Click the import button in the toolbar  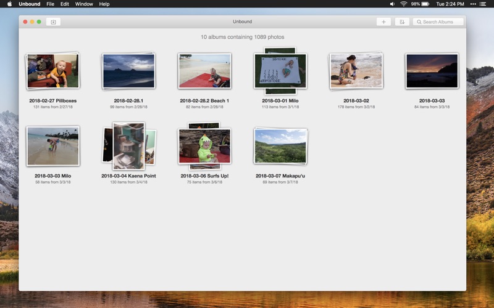pyautogui.click(x=53, y=22)
